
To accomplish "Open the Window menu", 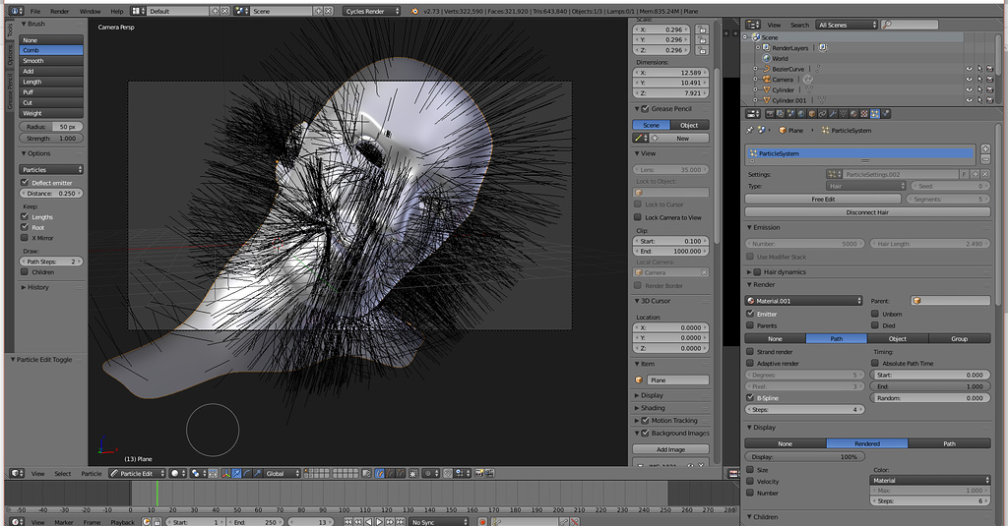I will (x=90, y=11).
